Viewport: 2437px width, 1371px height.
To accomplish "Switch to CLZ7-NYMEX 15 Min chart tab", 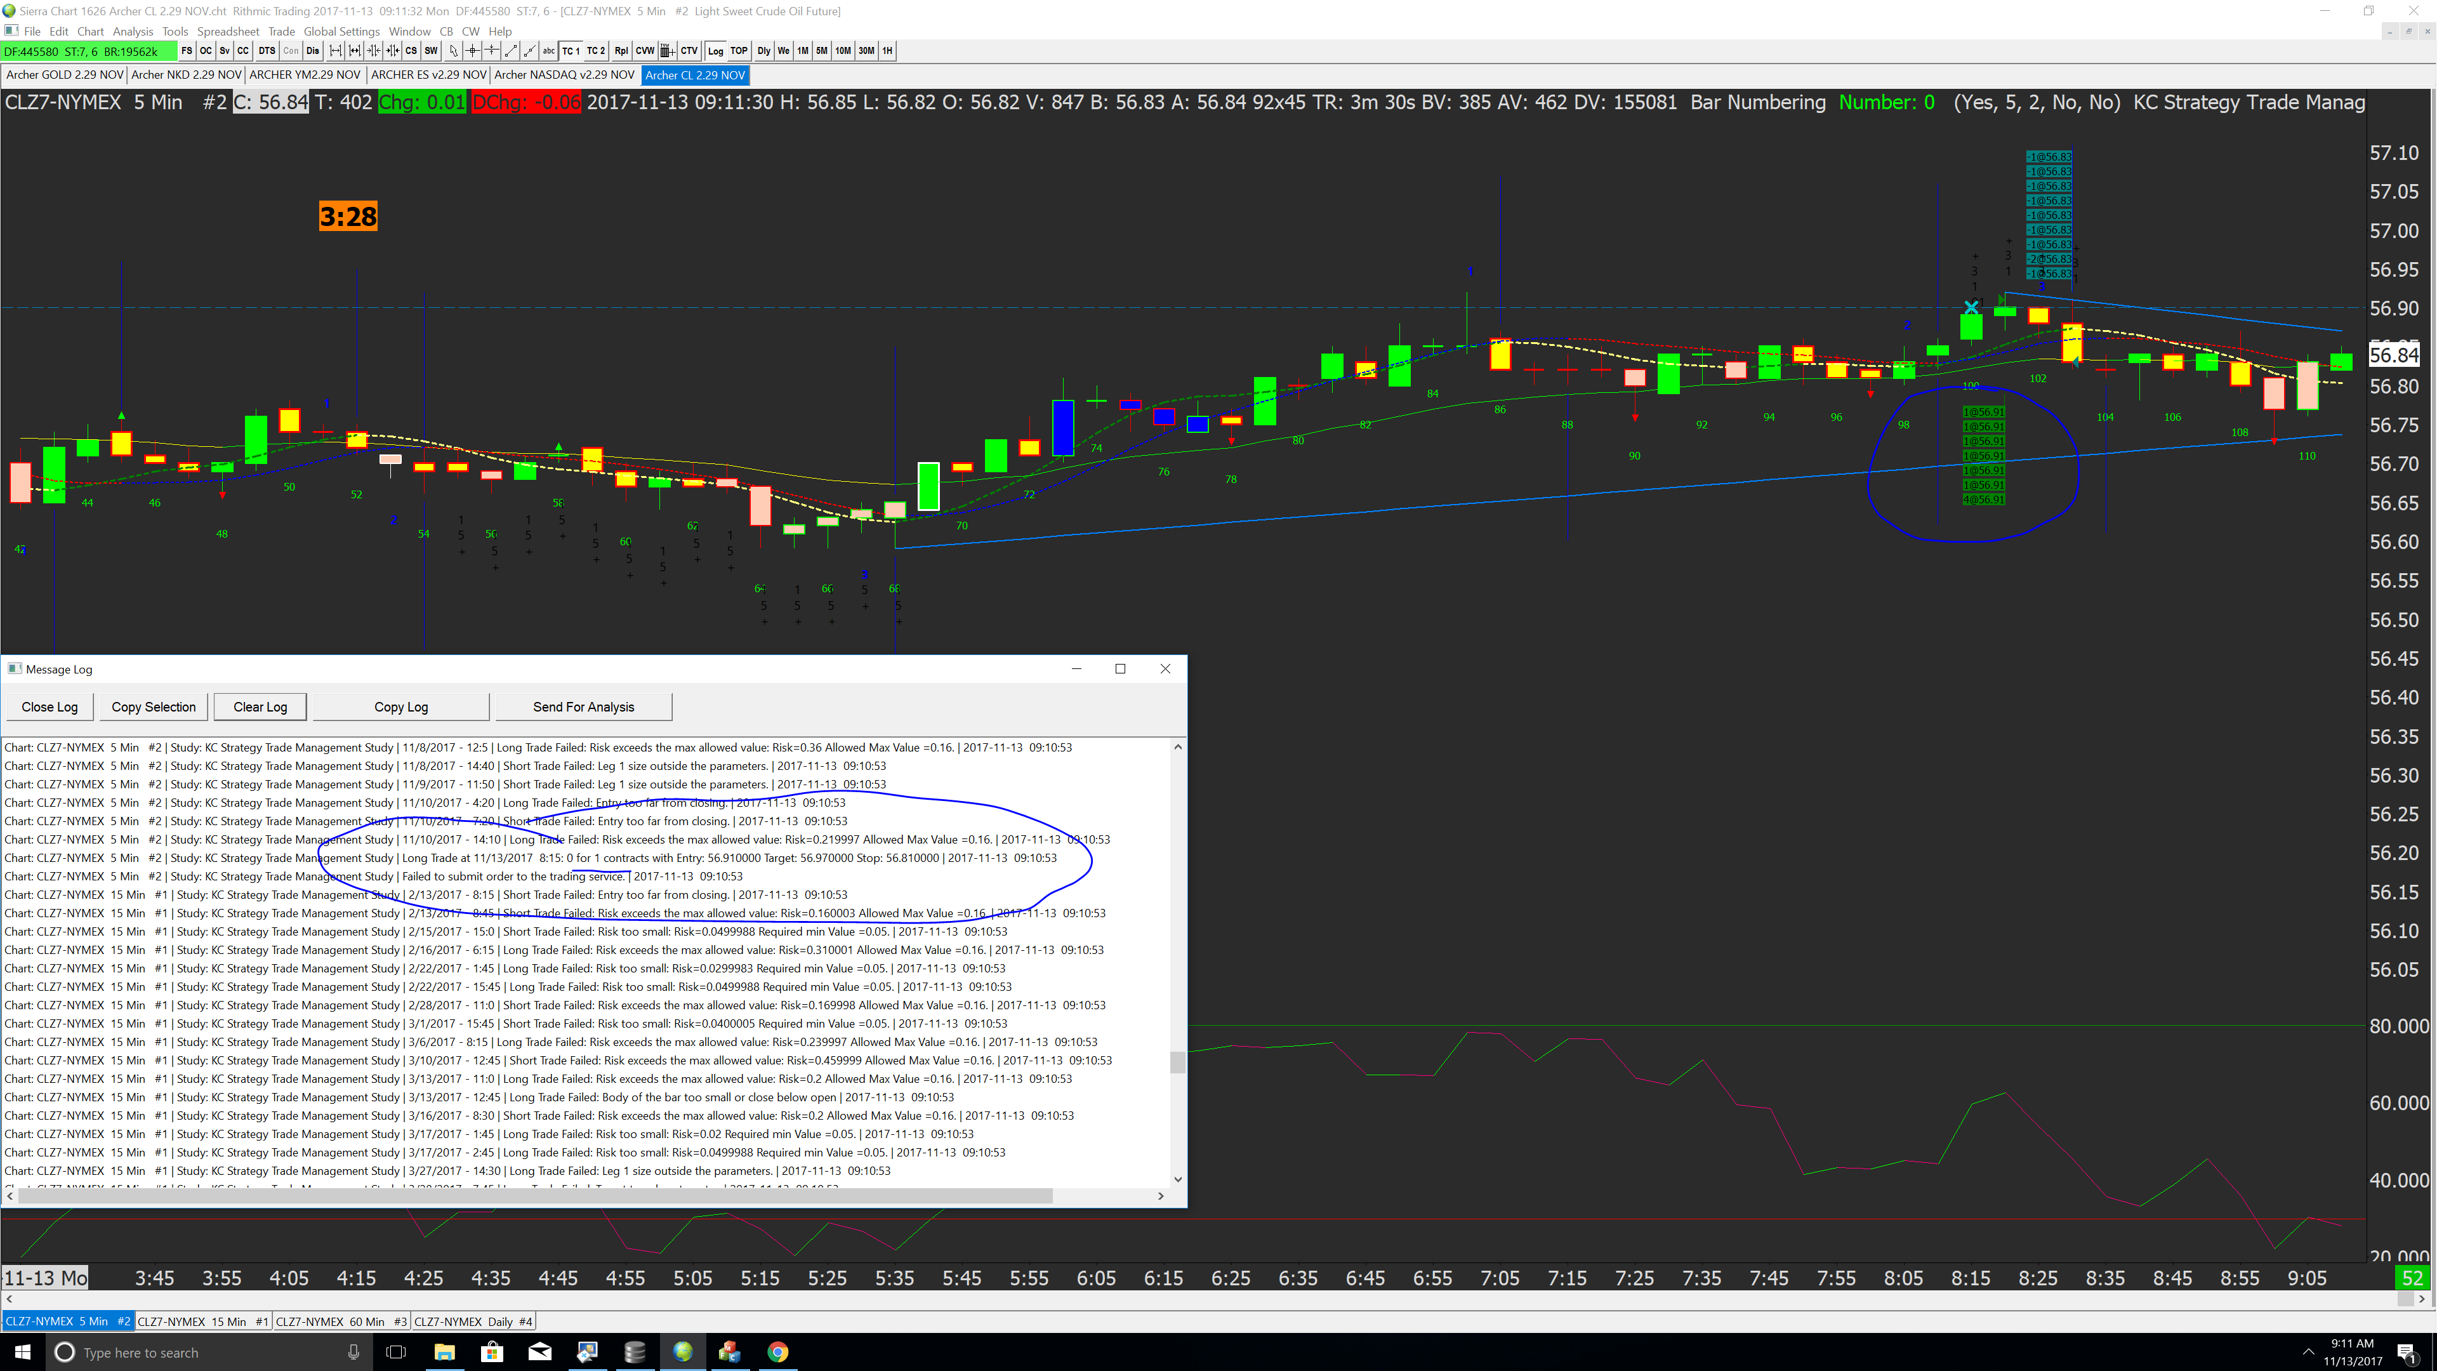I will coord(203,1321).
